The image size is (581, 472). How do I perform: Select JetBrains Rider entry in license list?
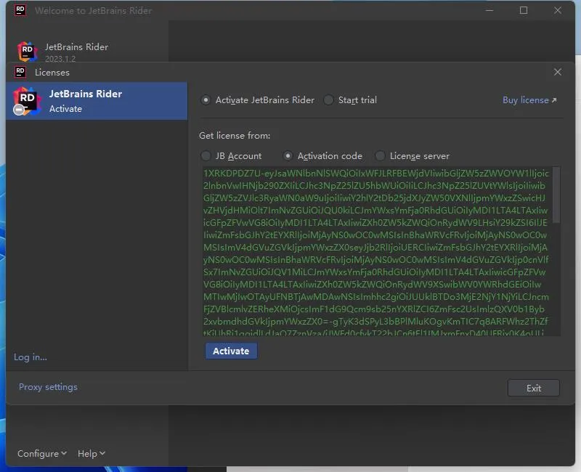[x=97, y=101]
